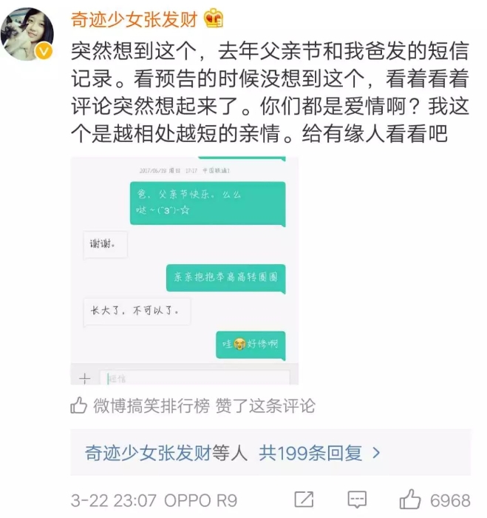Like this comment using the thumbs-up icon
This screenshot has width=487, height=518.
[x=410, y=499]
